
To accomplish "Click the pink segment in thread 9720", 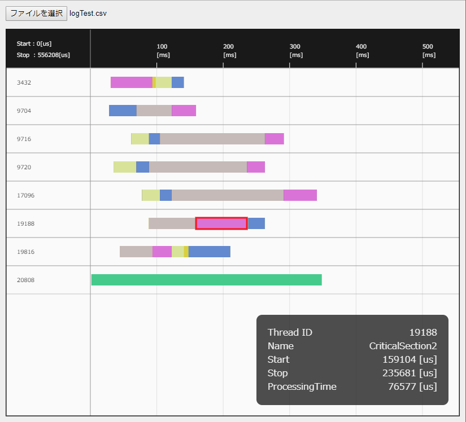I will coord(256,167).
